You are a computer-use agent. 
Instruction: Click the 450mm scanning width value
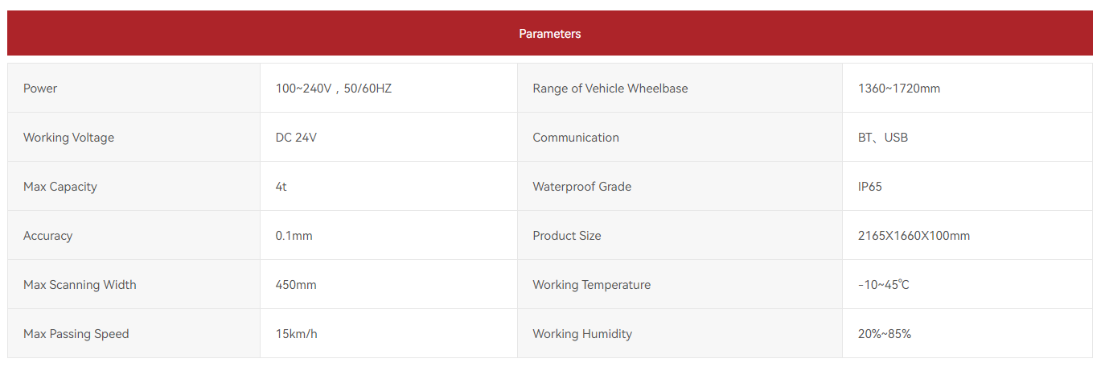296,285
